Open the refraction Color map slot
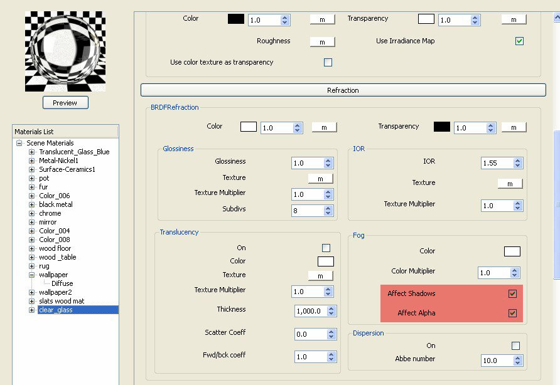 coord(324,127)
